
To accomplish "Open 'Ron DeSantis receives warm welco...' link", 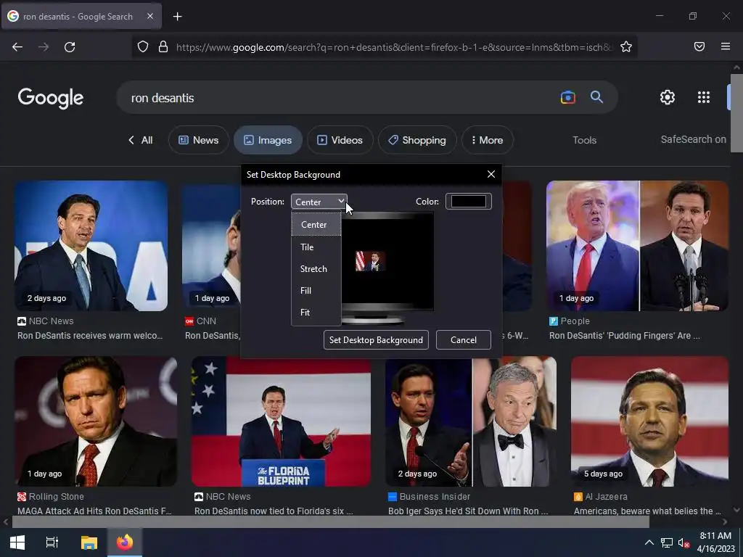I will tap(90, 336).
